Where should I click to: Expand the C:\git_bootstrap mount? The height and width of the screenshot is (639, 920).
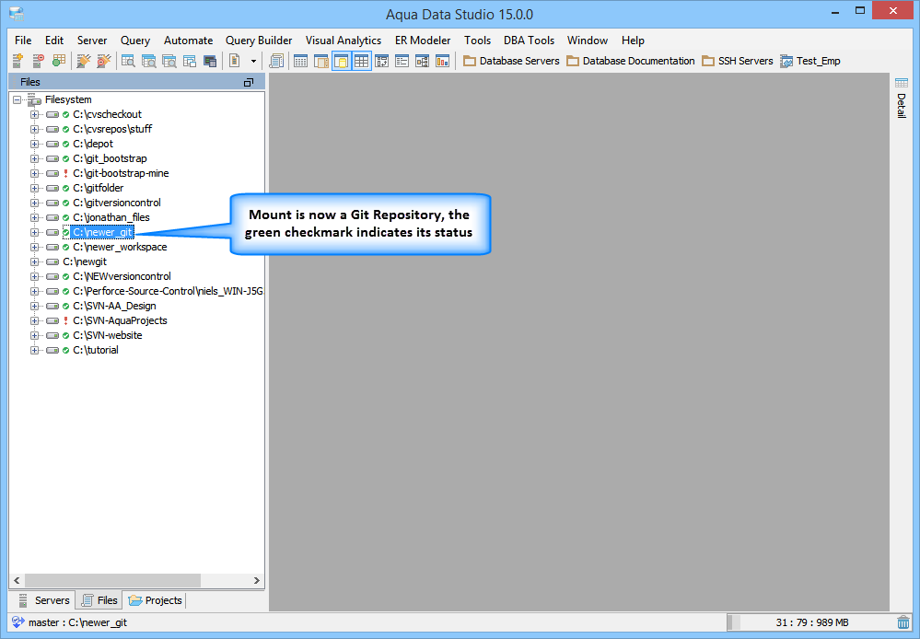tap(35, 158)
